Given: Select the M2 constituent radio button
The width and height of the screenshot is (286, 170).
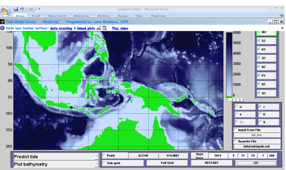Looking at the screenshot, I should click(x=258, y=32).
